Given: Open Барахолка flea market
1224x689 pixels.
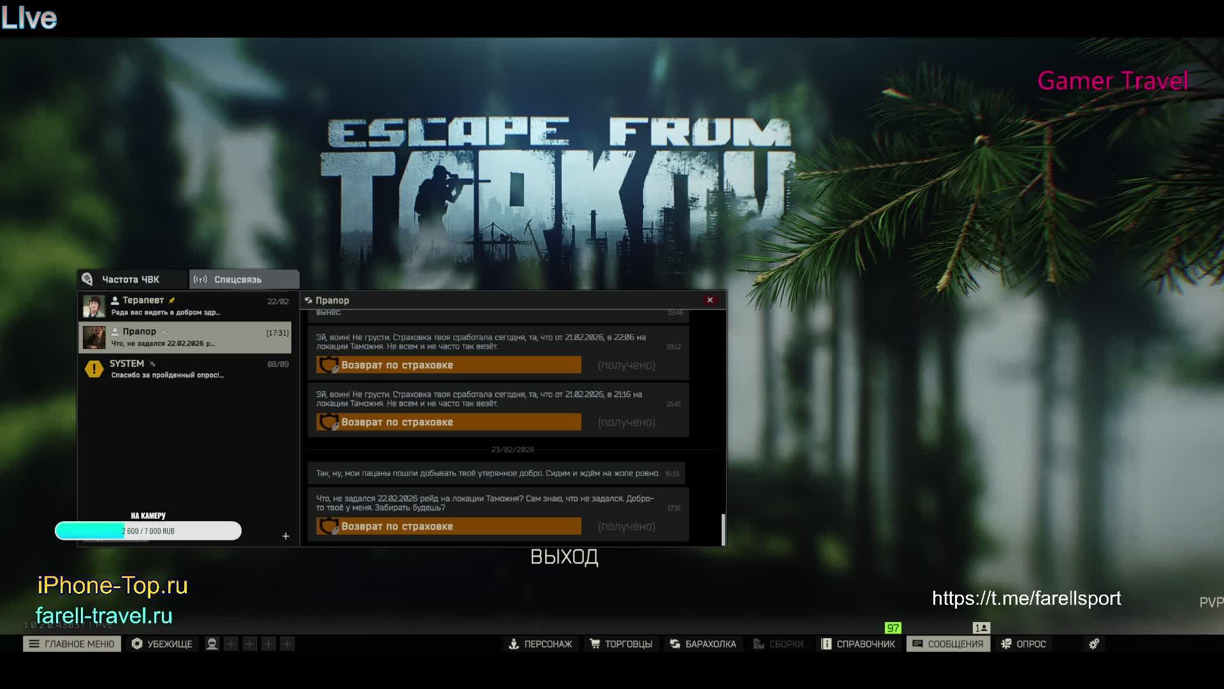Looking at the screenshot, I should pyautogui.click(x=703, y=644).
